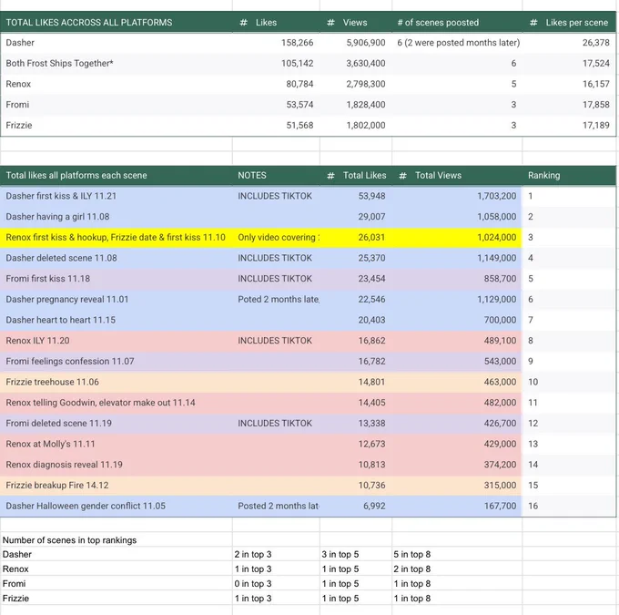The image size is (619, 615).
Task: Click the # icon beside Total Views header
Action: click(402, 176)
